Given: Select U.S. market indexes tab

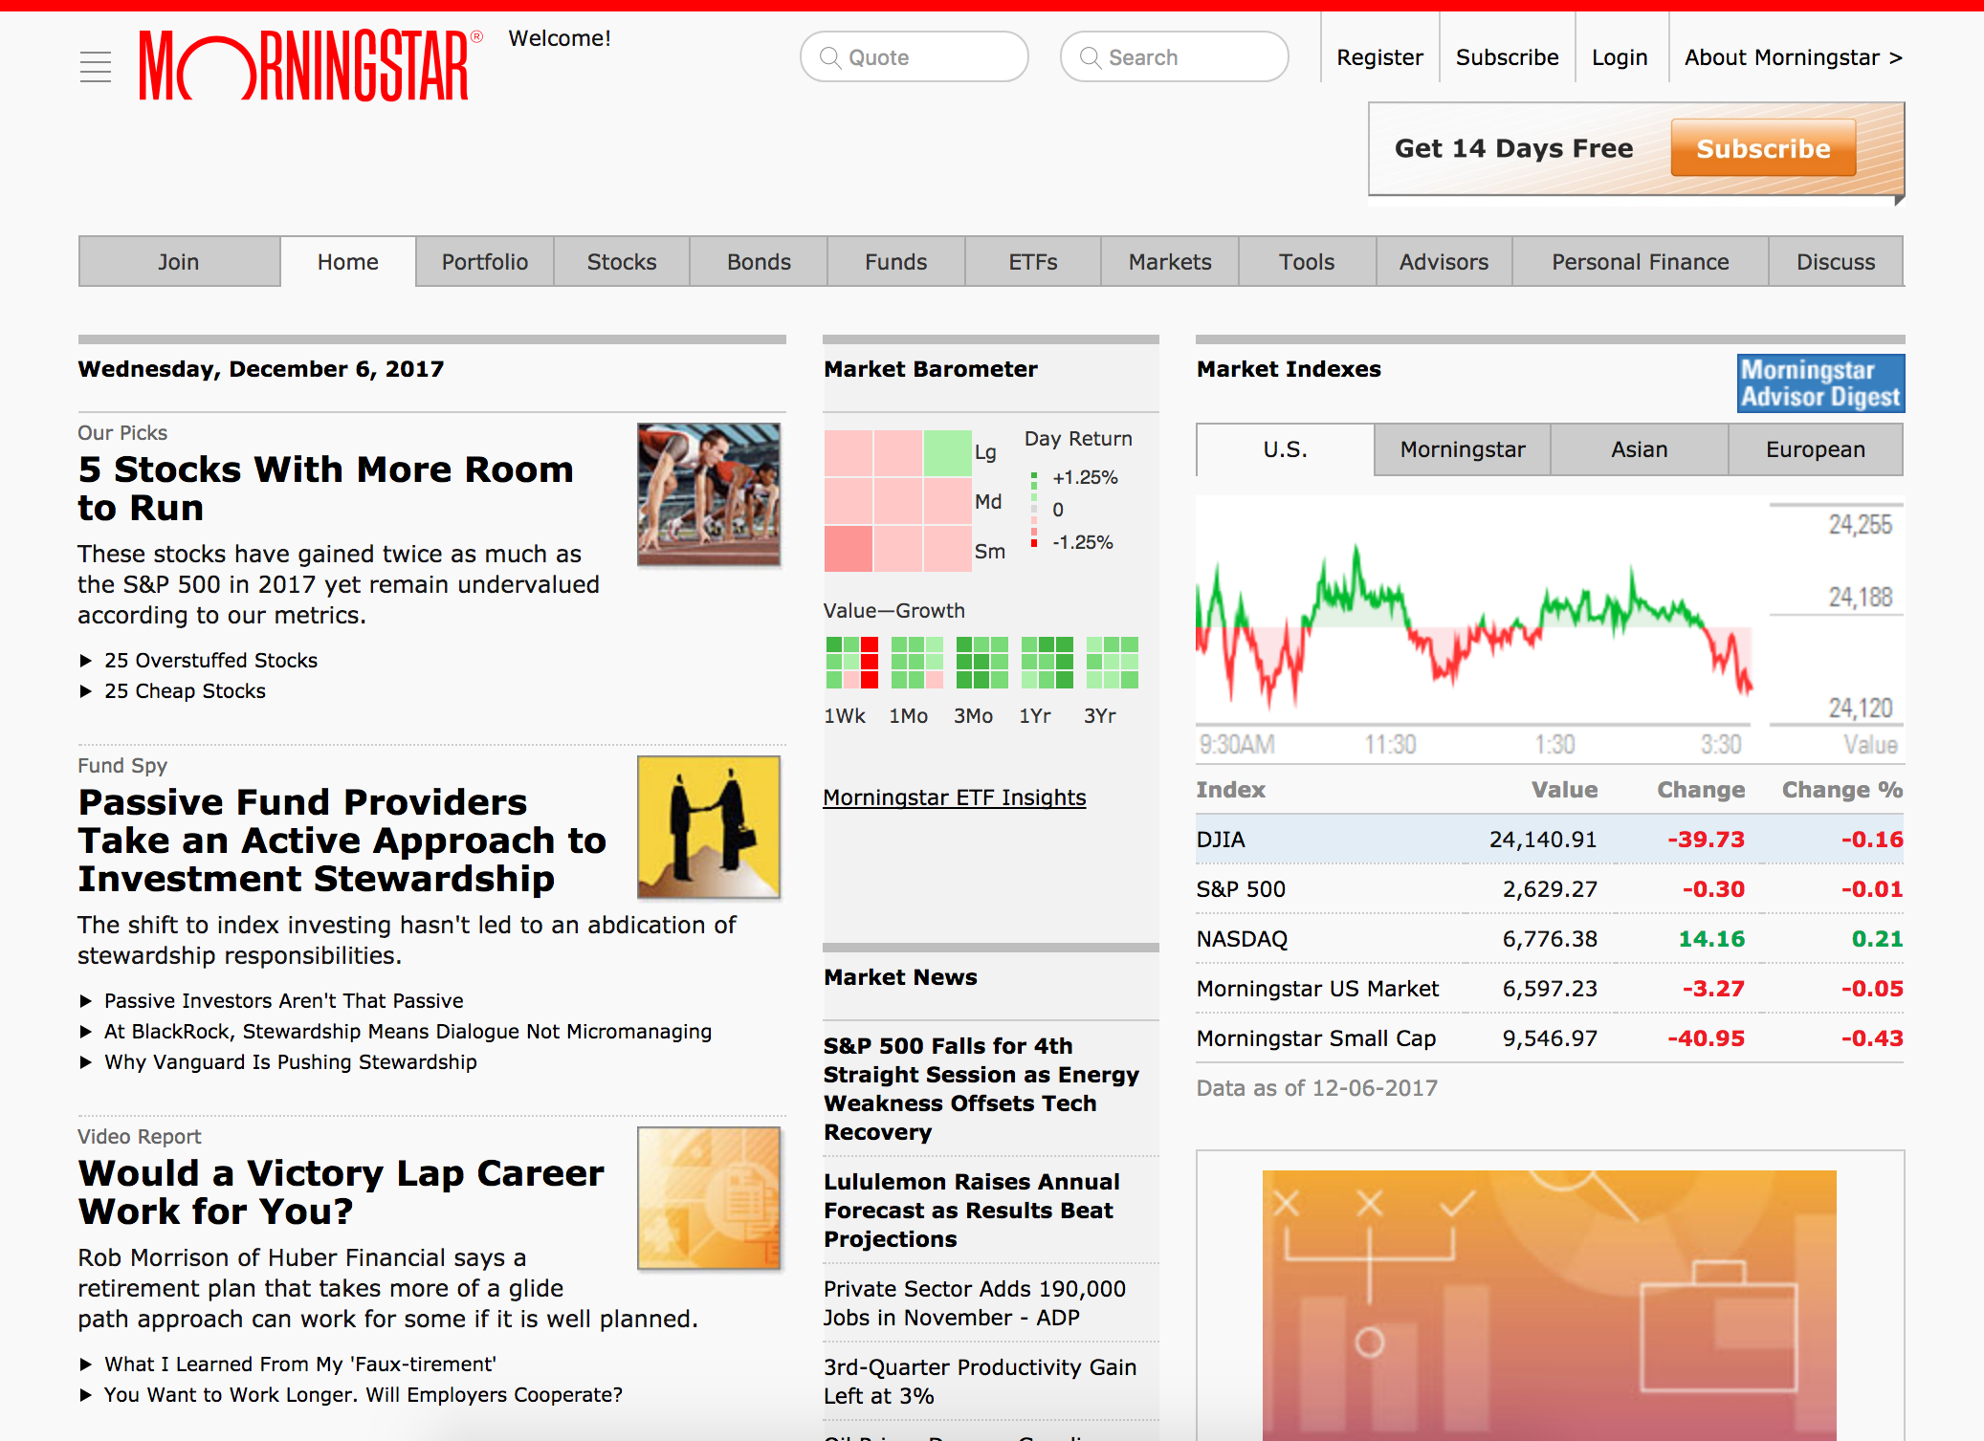Looking at the screenshot, I should tap(1285, 449).
